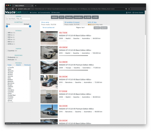Open the 'Ver en coches.net' link
Image resolution: width=151 pixels, height=131 pixels.
pyautogui.click(x=48, y=28)
